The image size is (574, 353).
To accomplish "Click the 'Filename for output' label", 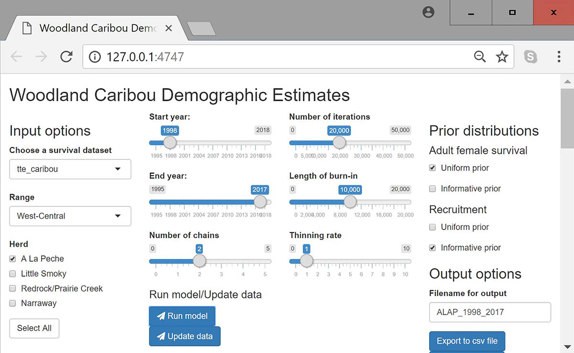I will pyautogui.click(x=468, y=293).
